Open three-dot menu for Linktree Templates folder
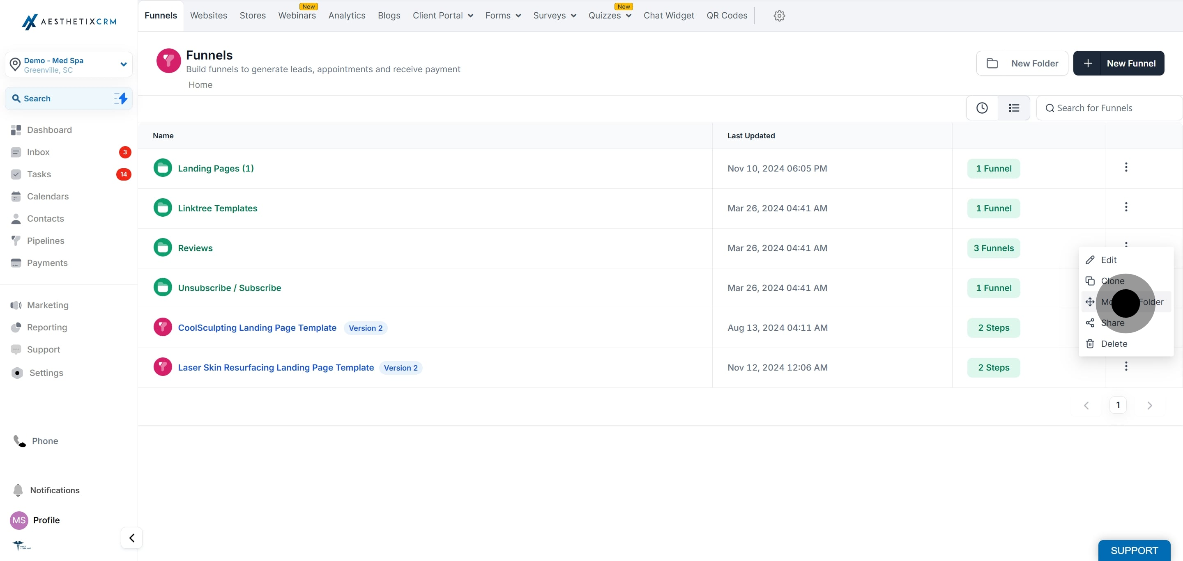This screenshot has height=561, width=1183. tap(1125, 207)
